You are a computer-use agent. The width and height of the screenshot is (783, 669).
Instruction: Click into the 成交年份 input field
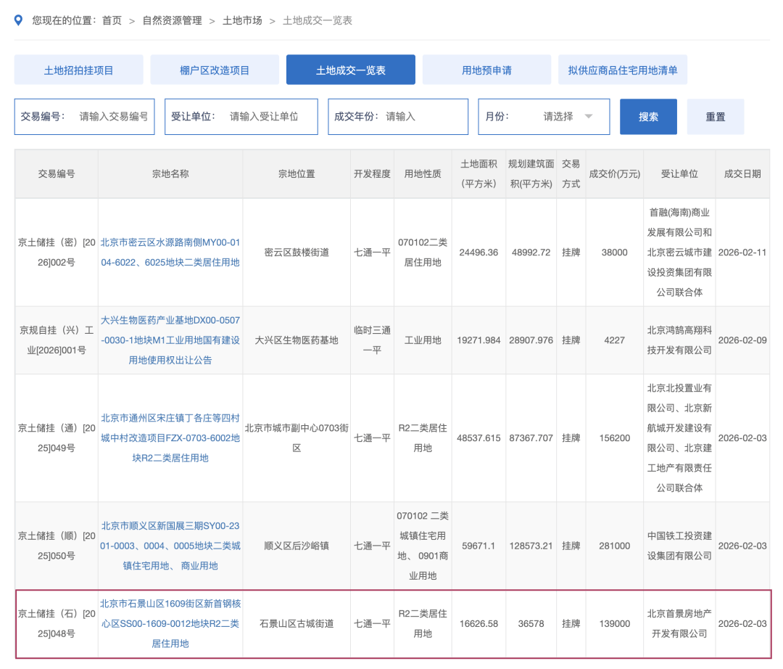pyautogui.click(x=422, y=117)
